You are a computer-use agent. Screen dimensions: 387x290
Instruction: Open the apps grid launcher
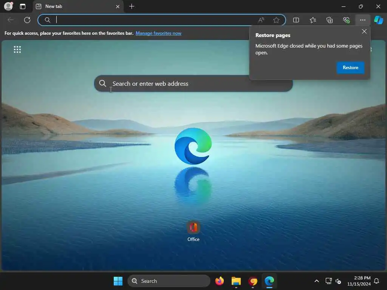(17, 49)
